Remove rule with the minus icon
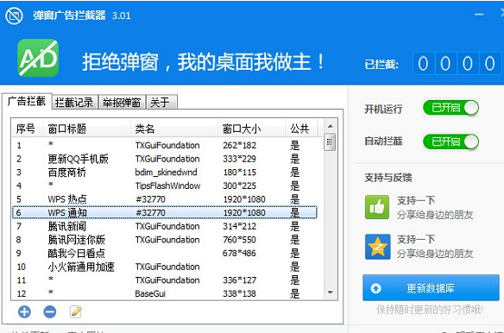The width and height of the screenshot is (504, 333). tap(50, 311)
